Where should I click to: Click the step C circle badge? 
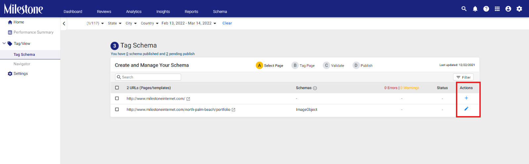(326, 65)
